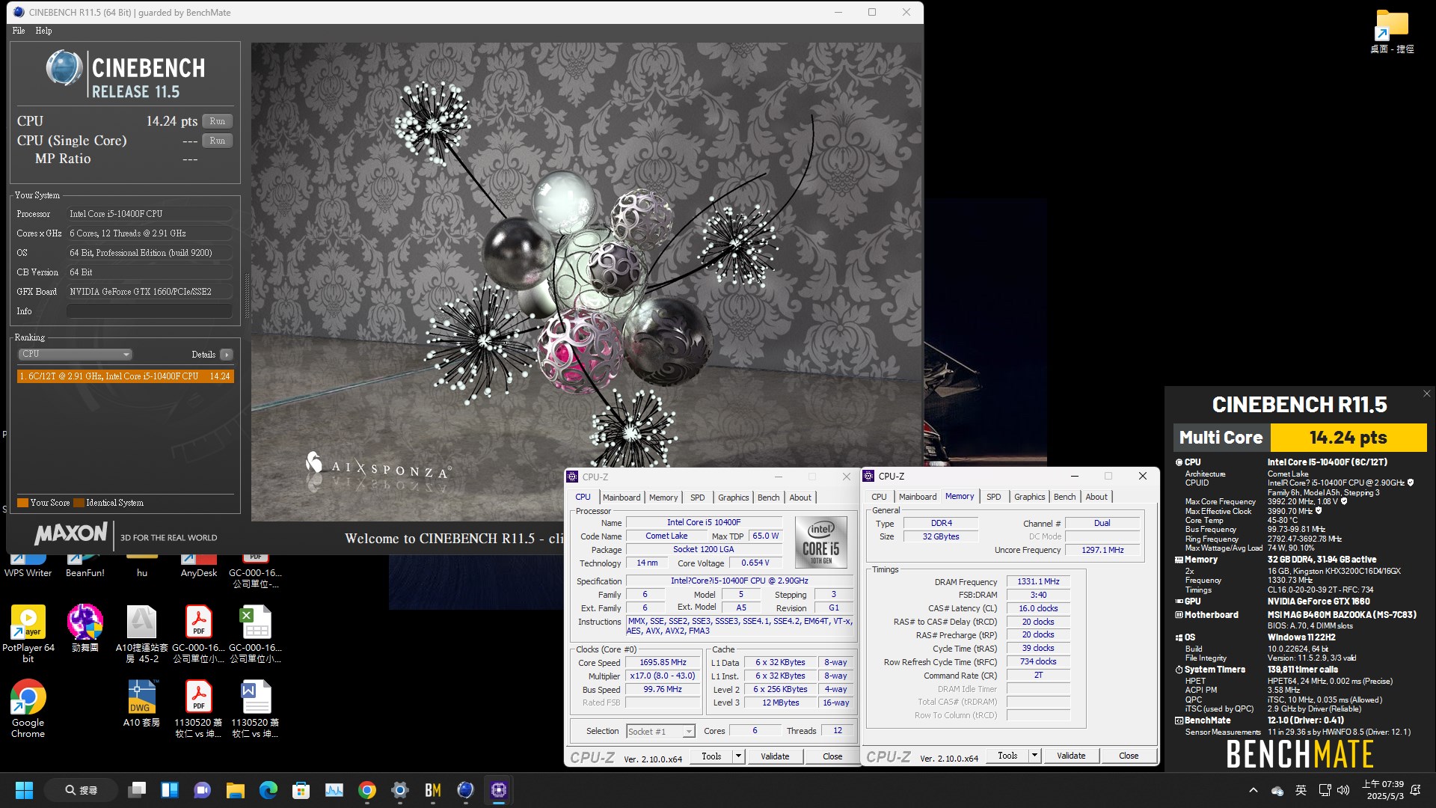1436x808 pixels.
Task: Open the File menu in Cinebench
Action: (x=19, y=31)
